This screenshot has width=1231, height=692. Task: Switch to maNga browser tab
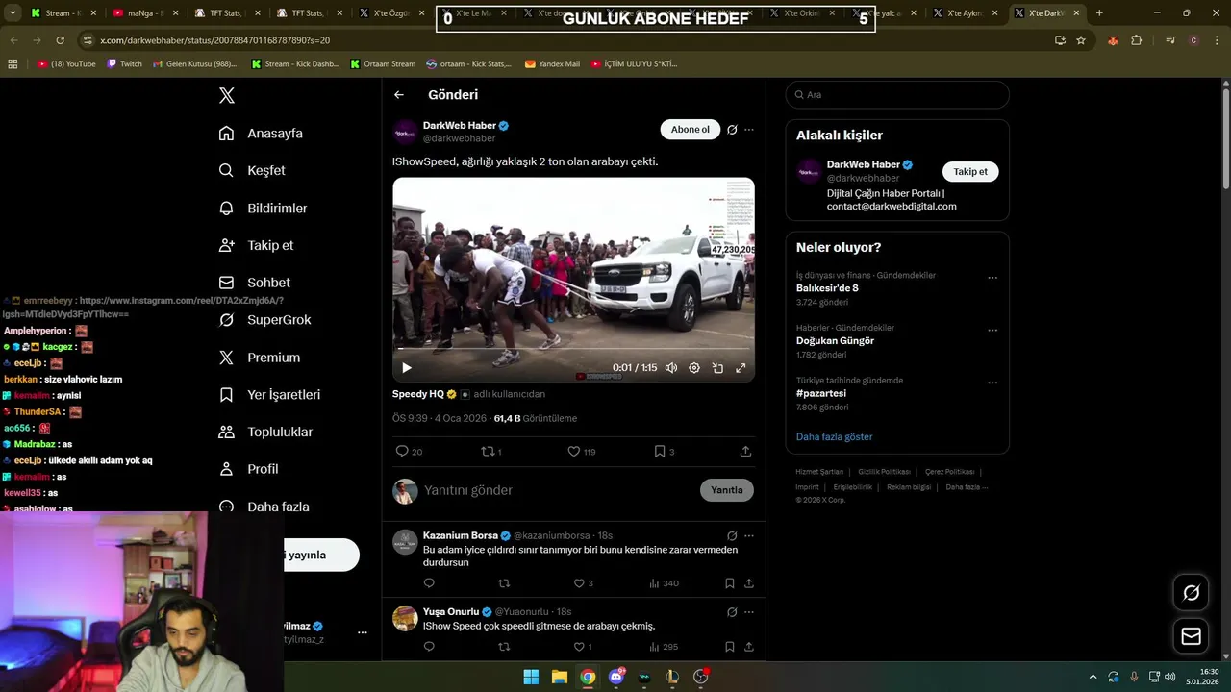pyautogui.click(x=145, y=13)
